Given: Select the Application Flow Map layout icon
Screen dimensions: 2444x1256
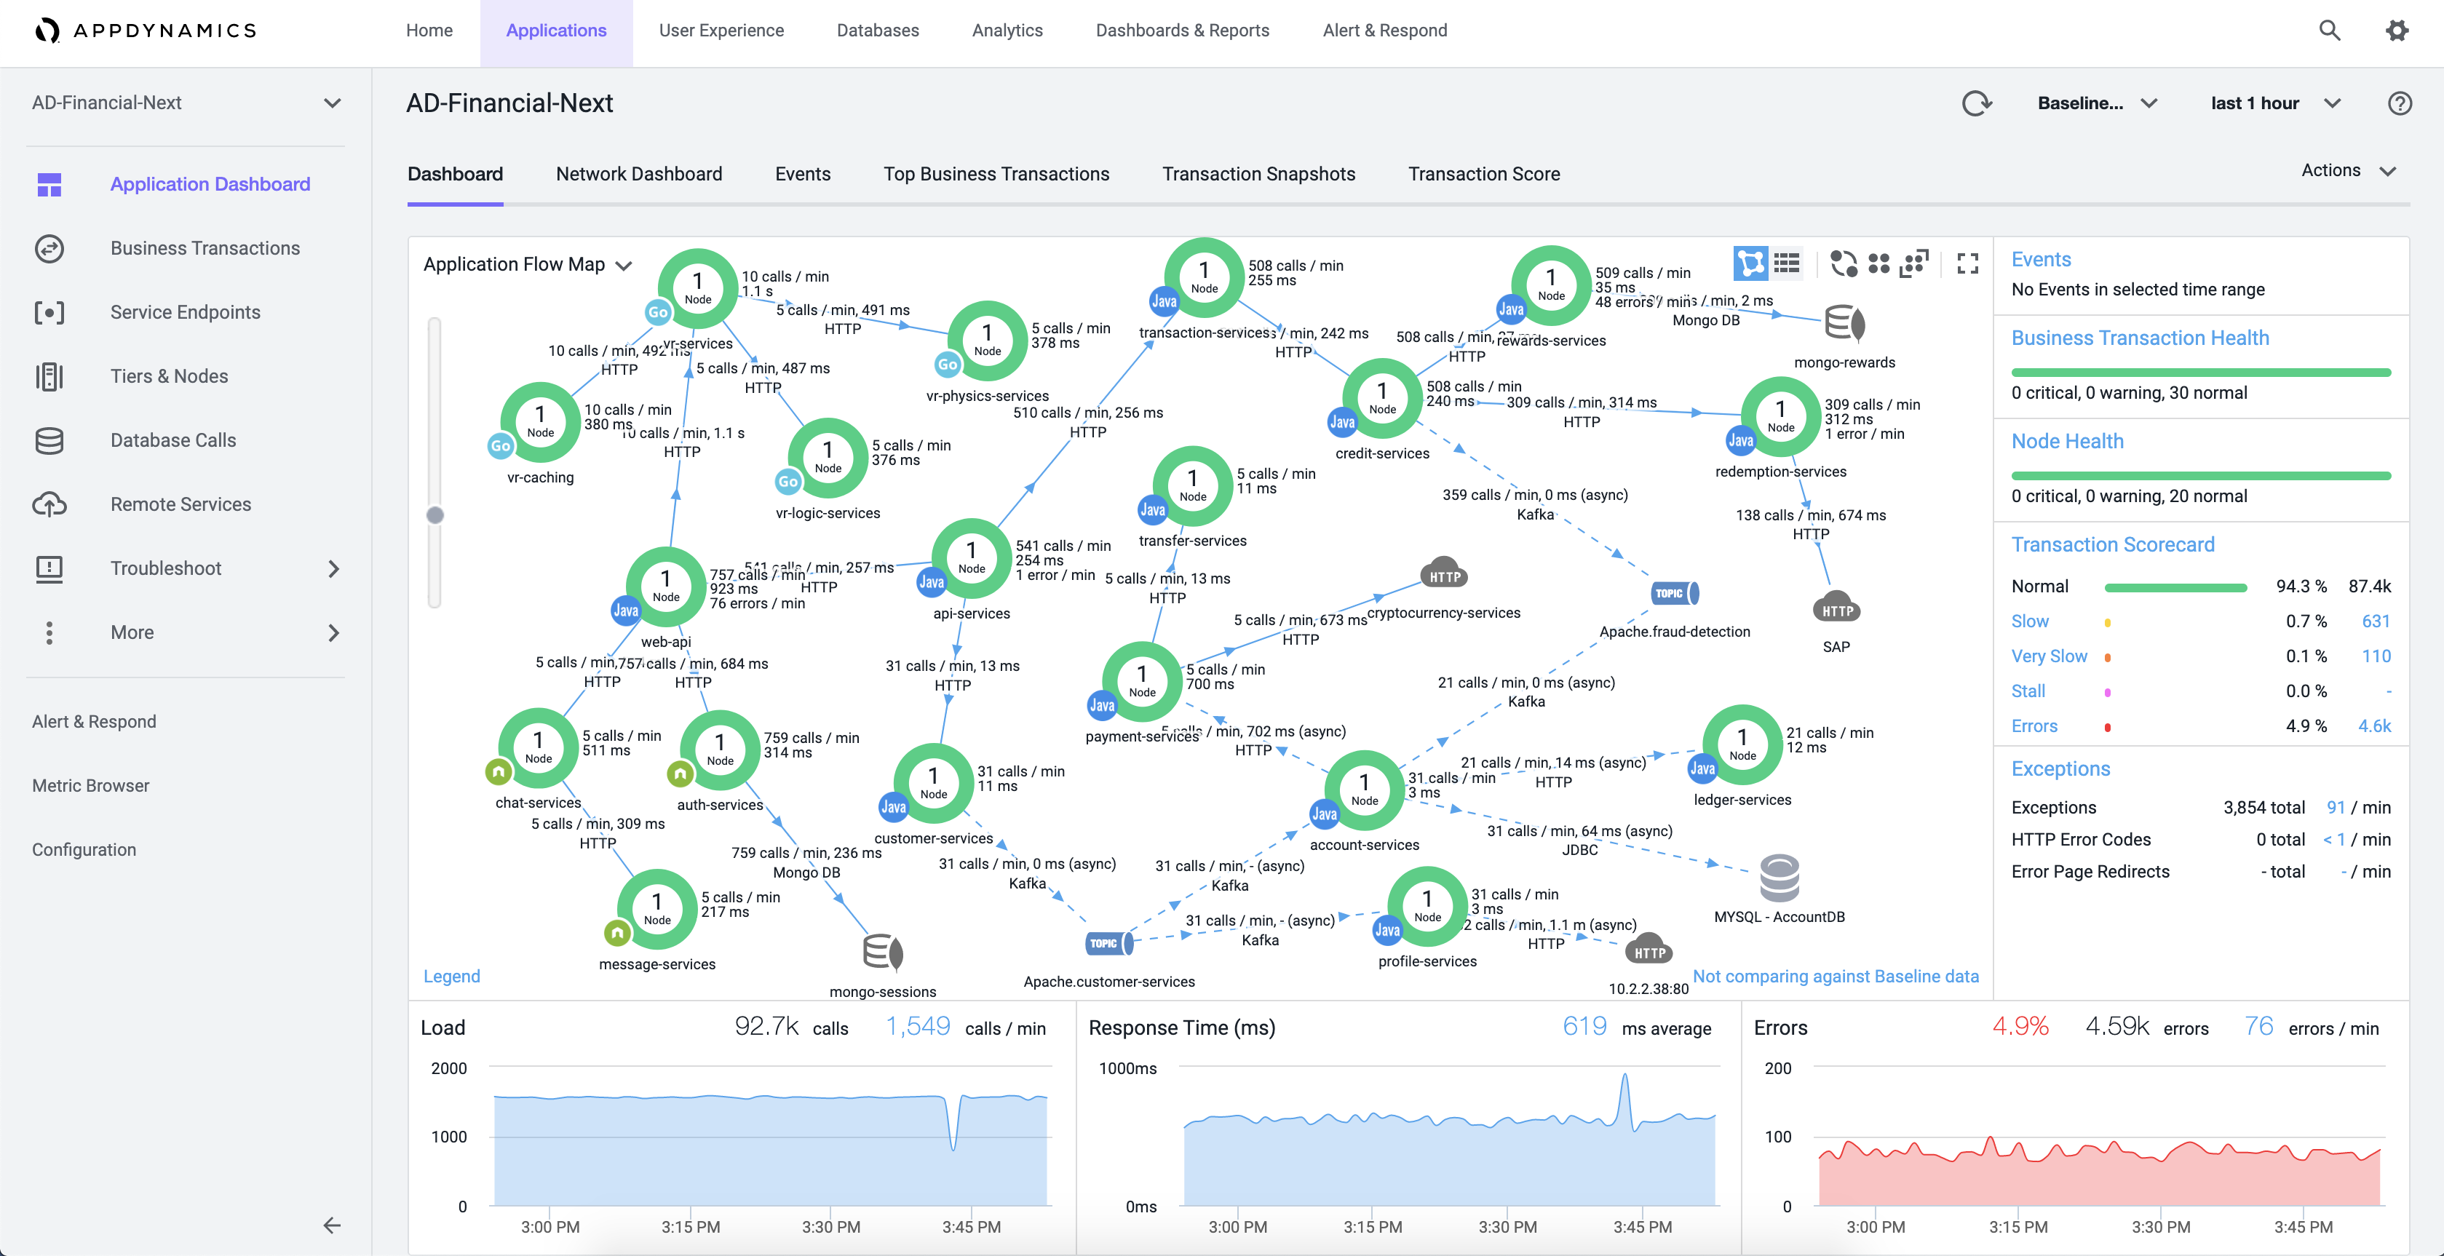Looking at the screenshot, I should [1749, 266].
